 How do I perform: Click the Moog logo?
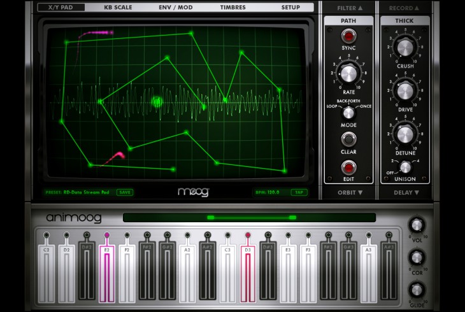pos(194,192)
